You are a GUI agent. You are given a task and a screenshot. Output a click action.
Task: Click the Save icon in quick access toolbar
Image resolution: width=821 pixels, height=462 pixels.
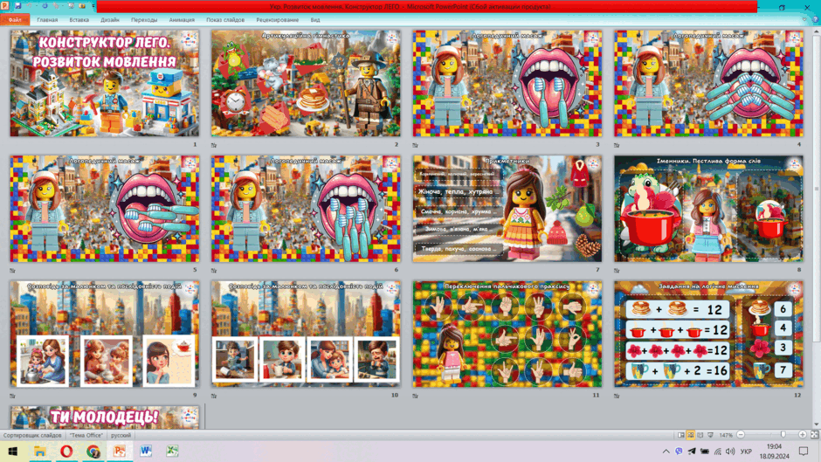(x=17, y=6)
